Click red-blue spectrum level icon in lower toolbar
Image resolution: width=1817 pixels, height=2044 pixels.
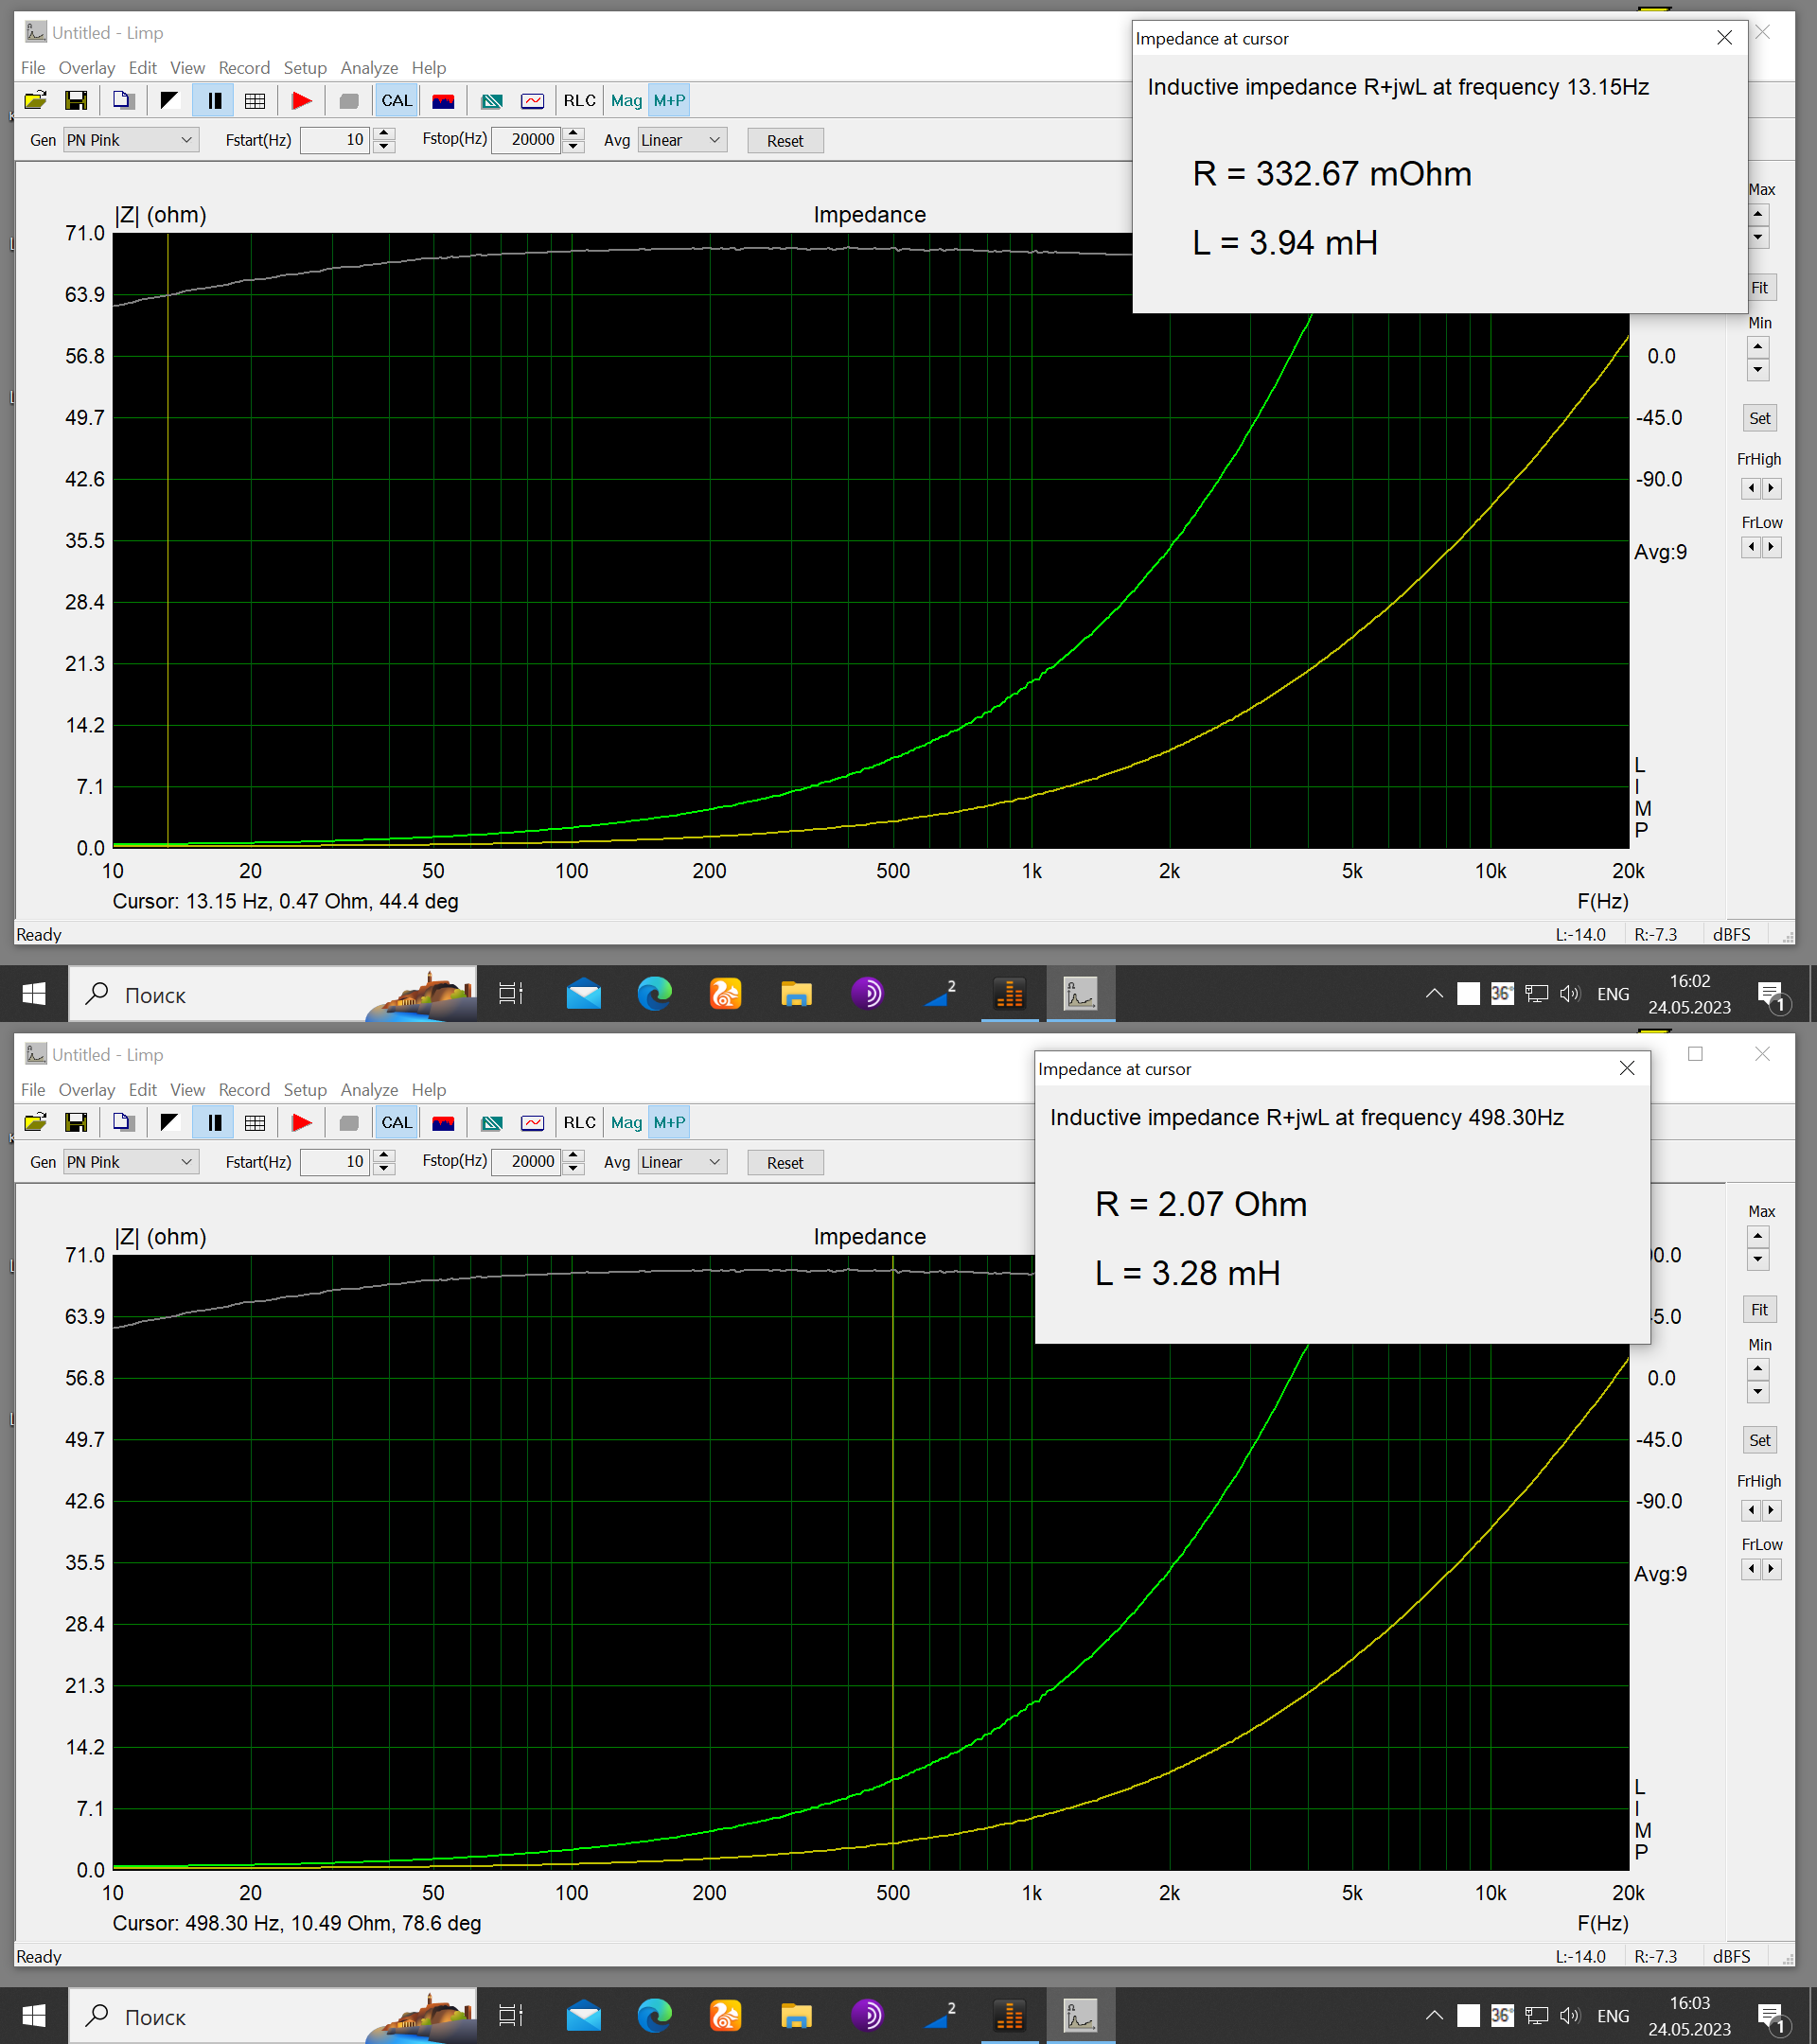click(x=443, y=1122)
